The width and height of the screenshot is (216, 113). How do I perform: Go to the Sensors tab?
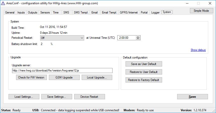(45, 12)
